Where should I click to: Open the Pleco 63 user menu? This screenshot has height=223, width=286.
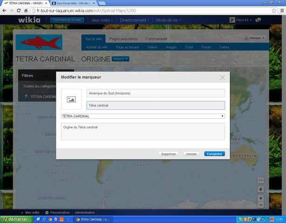[240, 20]
